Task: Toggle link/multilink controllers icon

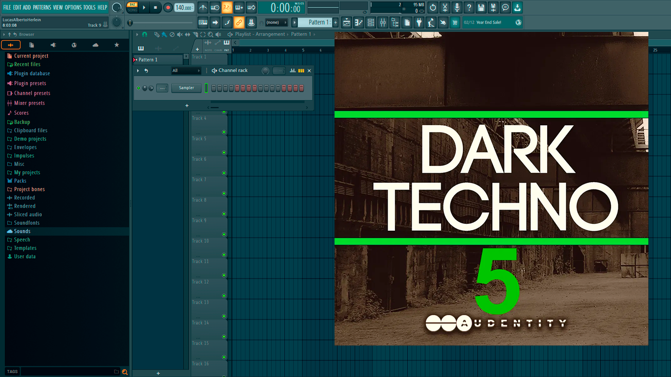Action: point(239,22)
